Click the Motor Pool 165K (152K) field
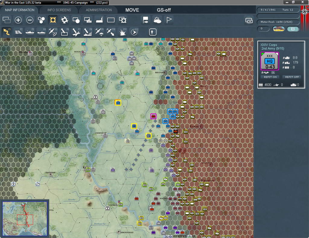Image resolution: width=309 pixels, height=238 pixels. click(278, 22)
